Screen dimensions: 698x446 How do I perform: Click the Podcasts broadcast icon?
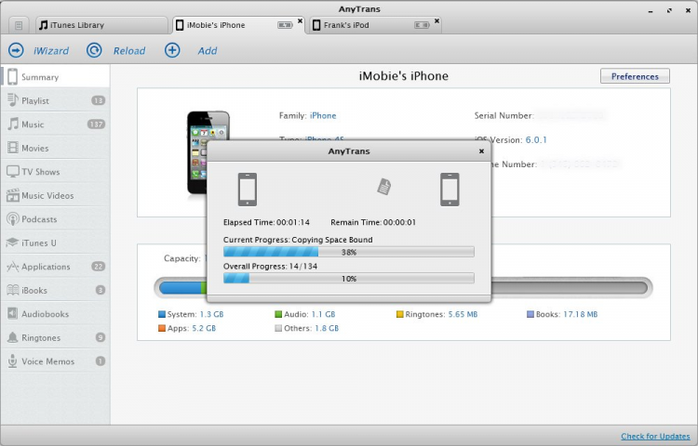pyautogui.click(x=12, y=218)
